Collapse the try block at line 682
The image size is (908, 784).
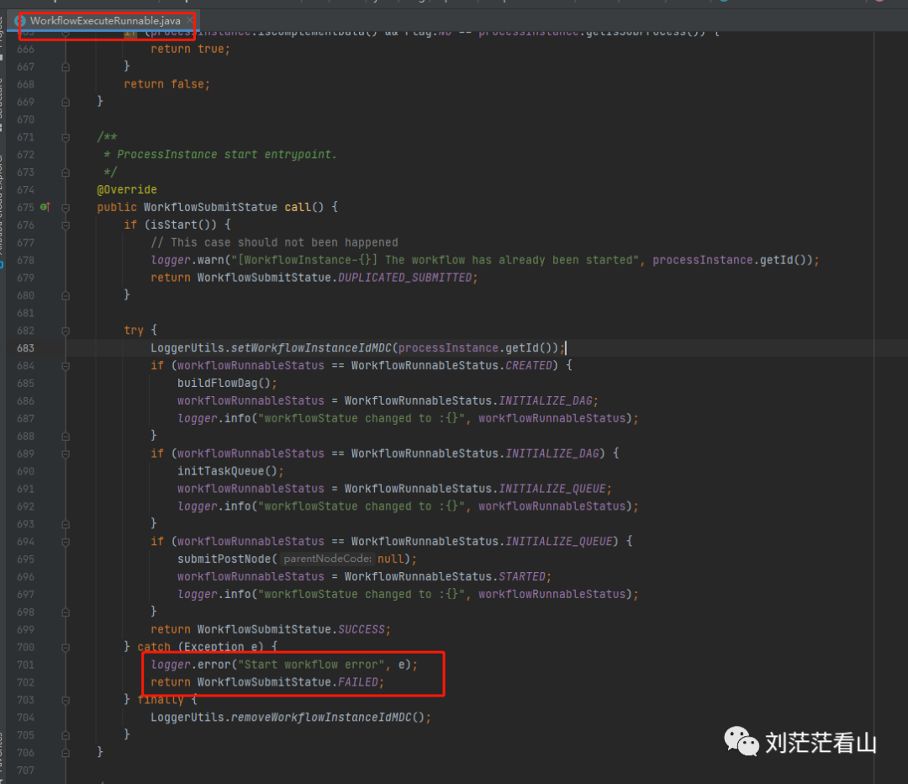click(66, 331)
